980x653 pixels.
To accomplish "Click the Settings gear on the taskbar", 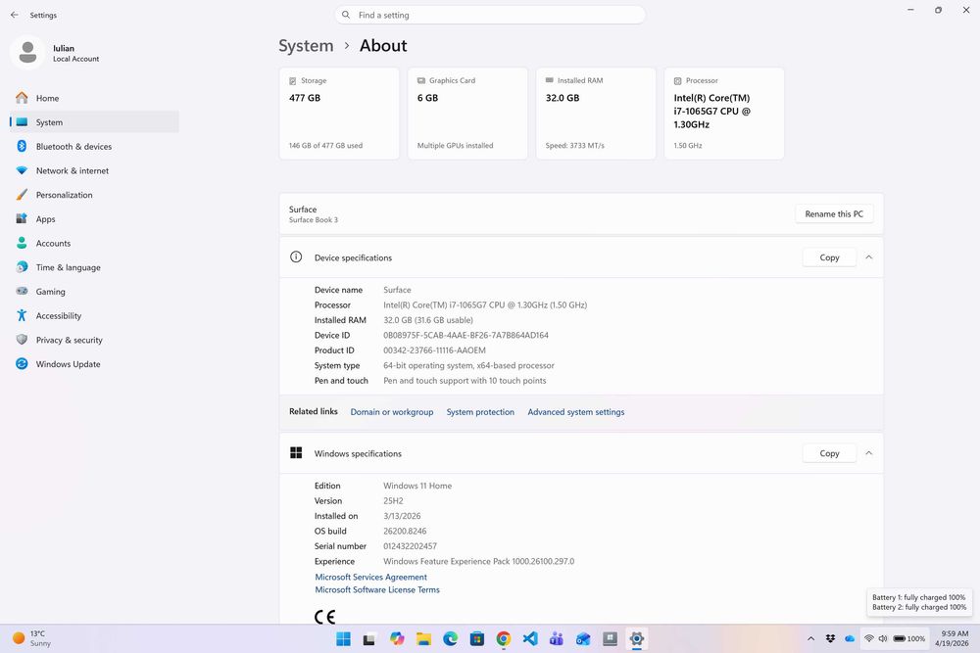I will 636,638.
